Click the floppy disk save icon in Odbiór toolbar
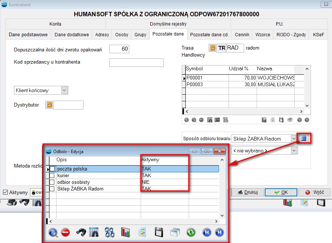This screenshot has height=243, width=332. coord(159,232)
